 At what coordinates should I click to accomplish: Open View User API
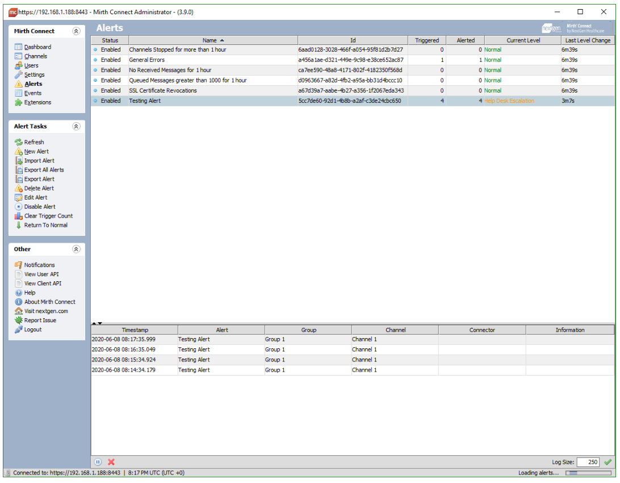[37, 274]
